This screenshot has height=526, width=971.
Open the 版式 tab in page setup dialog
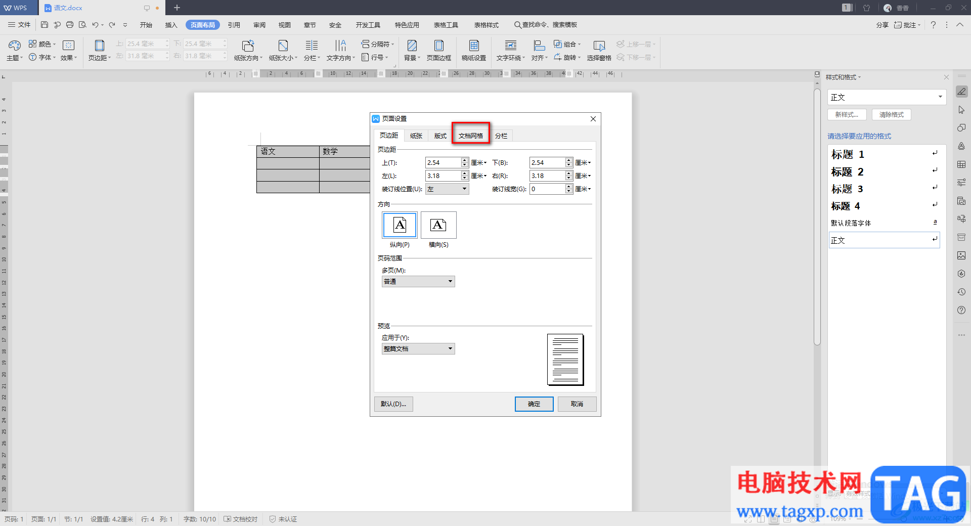coord(440,136)
